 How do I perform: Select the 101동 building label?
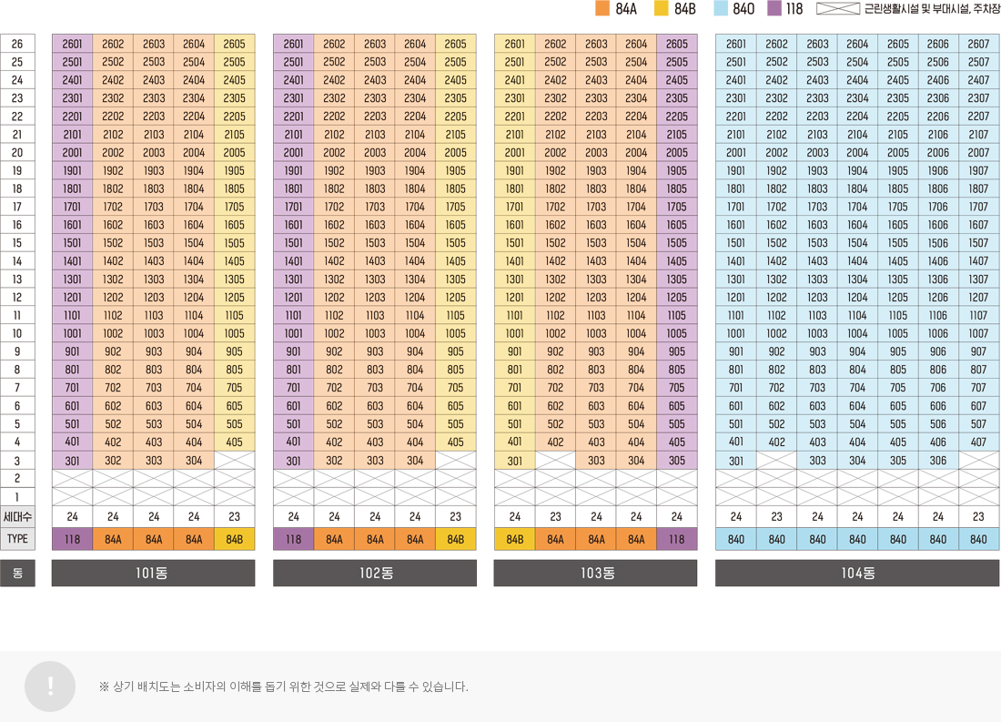click(x=153, y=573)
